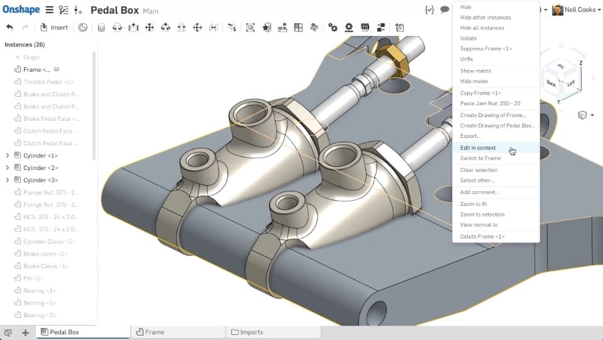Open the variables curly-brace icon
This screenshot has width=603, height=340.
(x=429, y=9)
